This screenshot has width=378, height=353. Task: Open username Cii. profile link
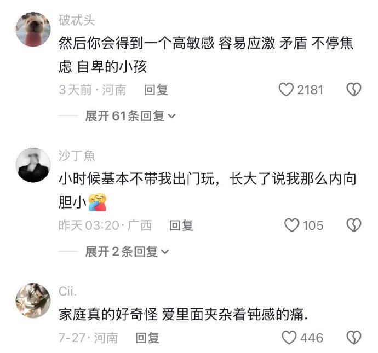[67, 291]
